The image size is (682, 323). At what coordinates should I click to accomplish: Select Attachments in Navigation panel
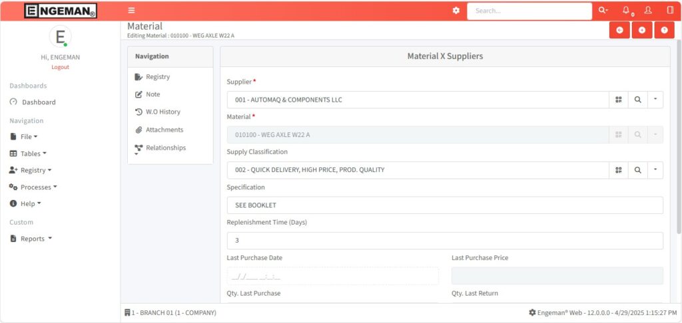tap(164, 130)
